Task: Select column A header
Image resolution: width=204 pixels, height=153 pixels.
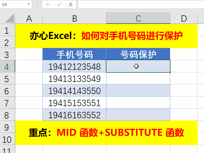Action: pyautogui.click(x=29, y=18)
